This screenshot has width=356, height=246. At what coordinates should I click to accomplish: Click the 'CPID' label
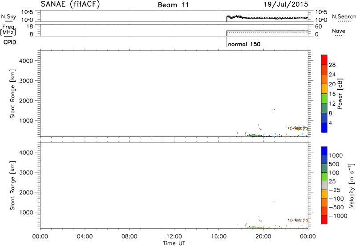[x=10, y=42]
